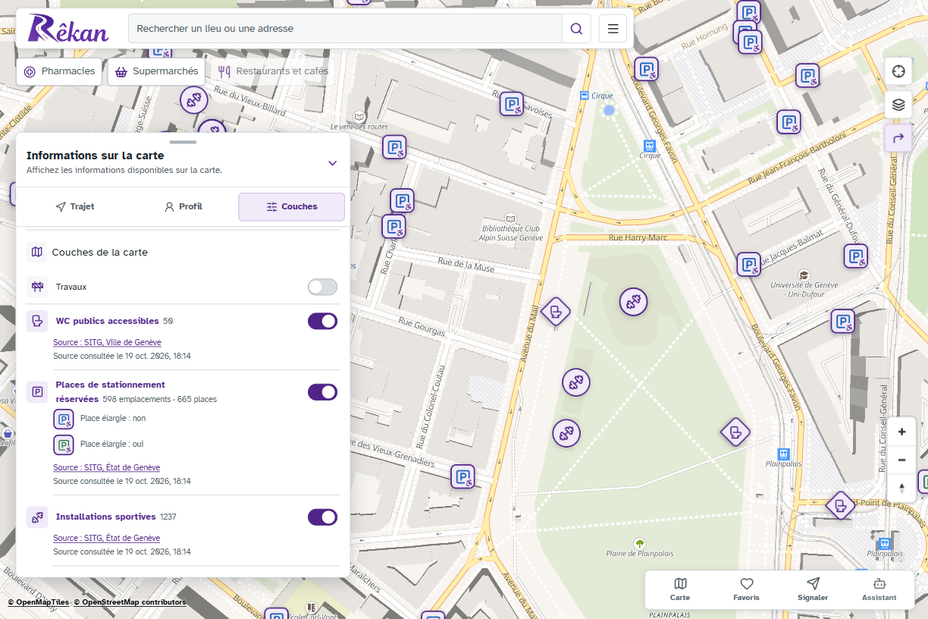Toggle Places de stationnement réservées layer
Image resolution: width=928 pixels, height=619 pixels.
322,392
